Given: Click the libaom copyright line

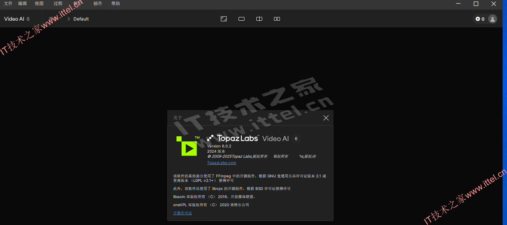Looking at the screenshot, I should click(214, 197).
